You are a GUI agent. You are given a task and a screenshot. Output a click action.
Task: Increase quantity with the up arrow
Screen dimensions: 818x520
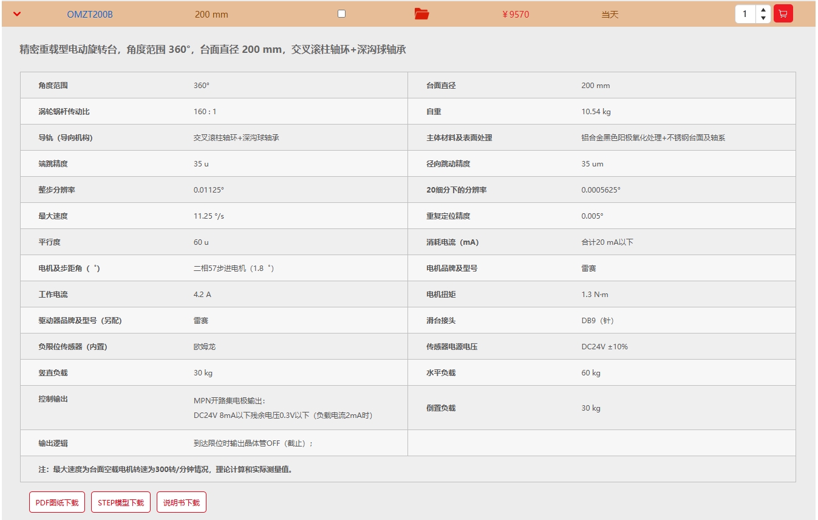pos(763,10)
